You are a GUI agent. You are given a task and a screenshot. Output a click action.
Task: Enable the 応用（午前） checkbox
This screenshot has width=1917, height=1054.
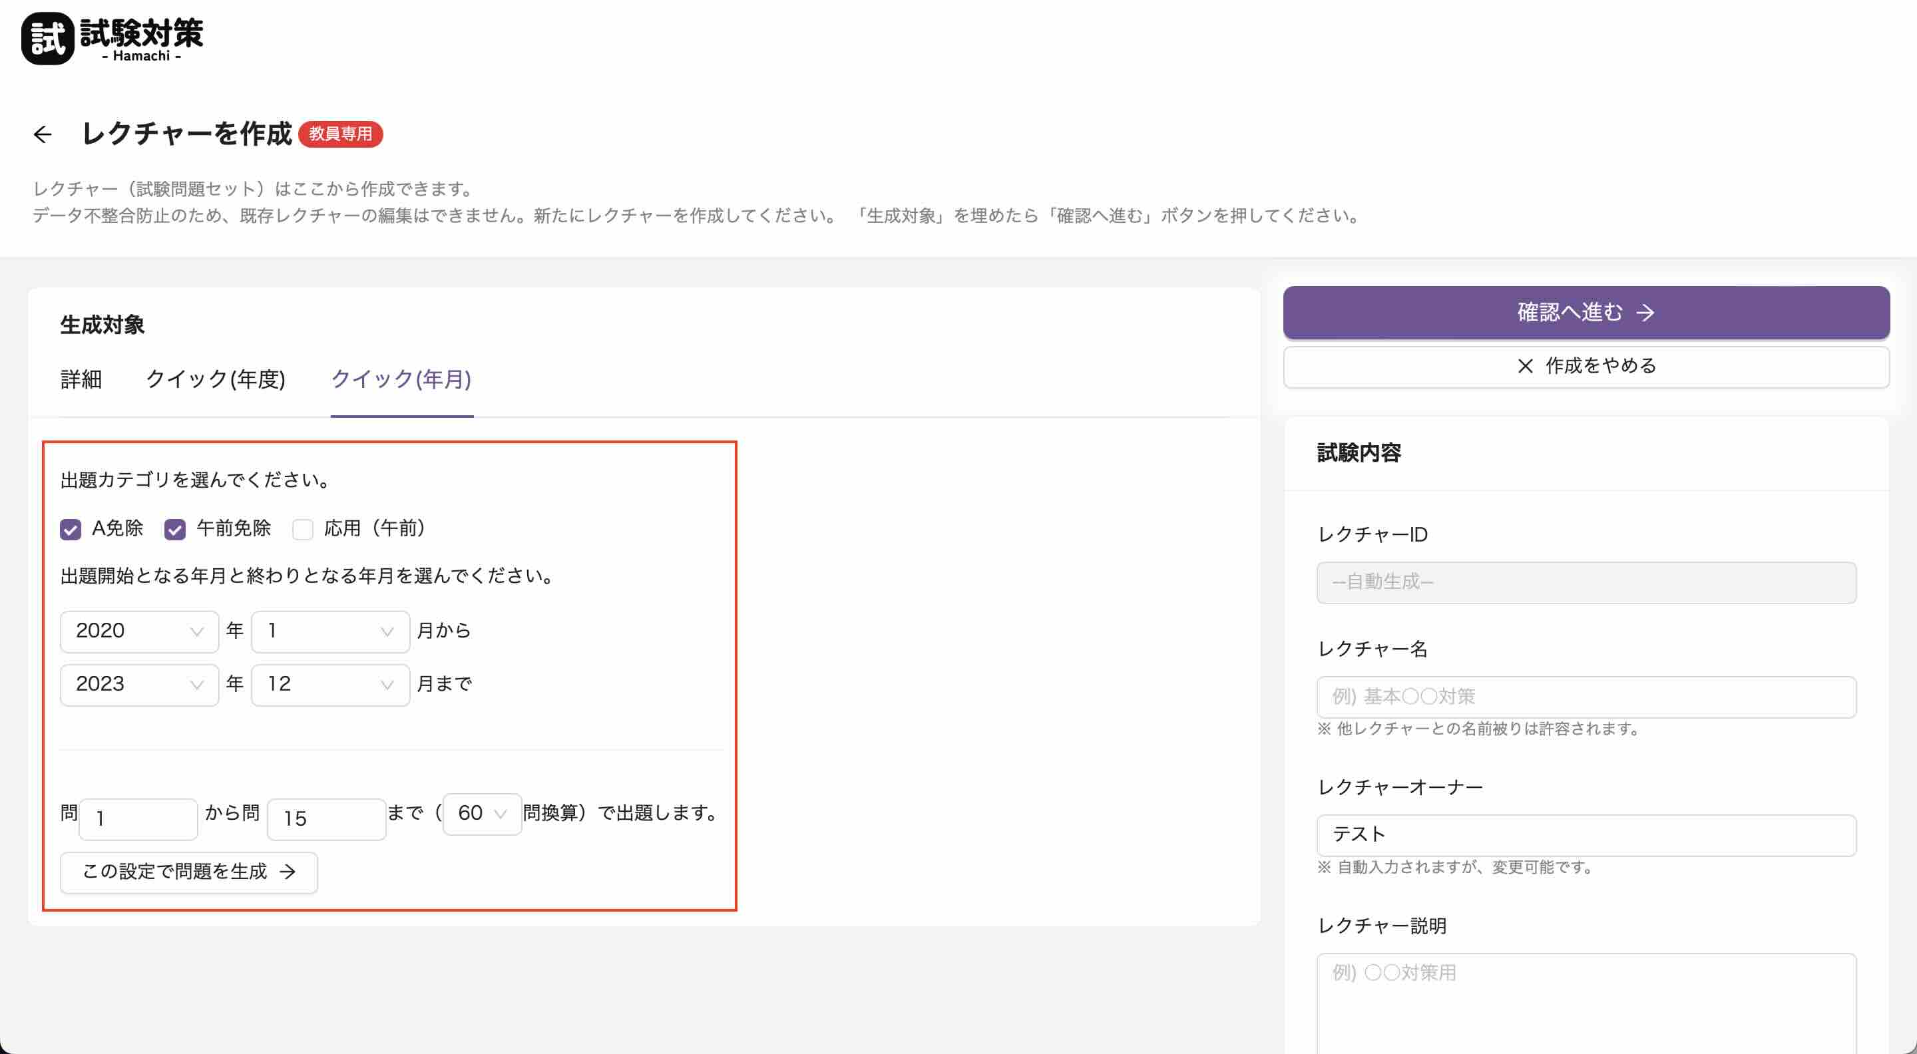pyautogui.click(x=303, y=530)
